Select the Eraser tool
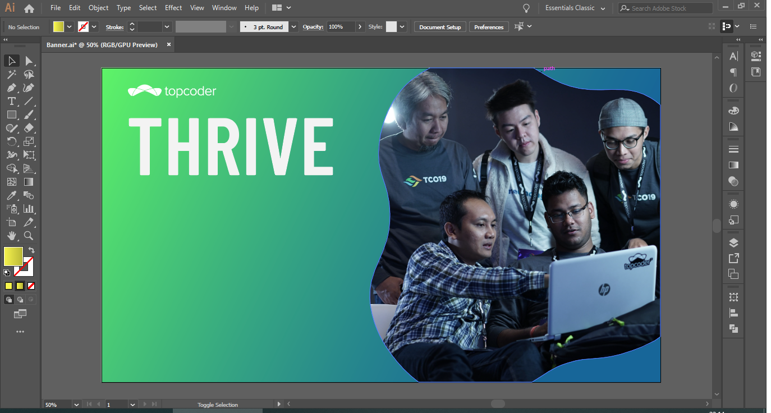 coord(29,128)
